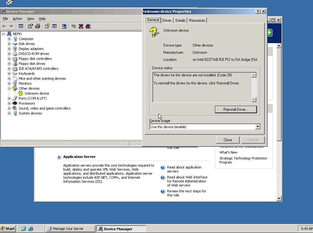This screenshot has height=233, width=313.
Task: Expand the Computer node
Action: (9, 39)
